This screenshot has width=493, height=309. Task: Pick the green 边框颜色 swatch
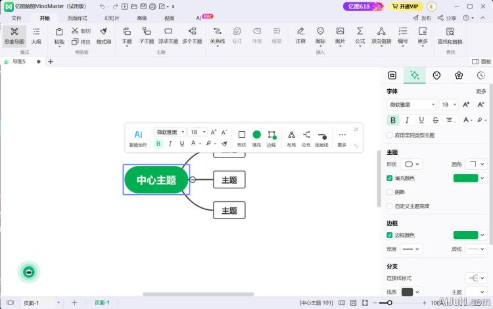(465, 235)
